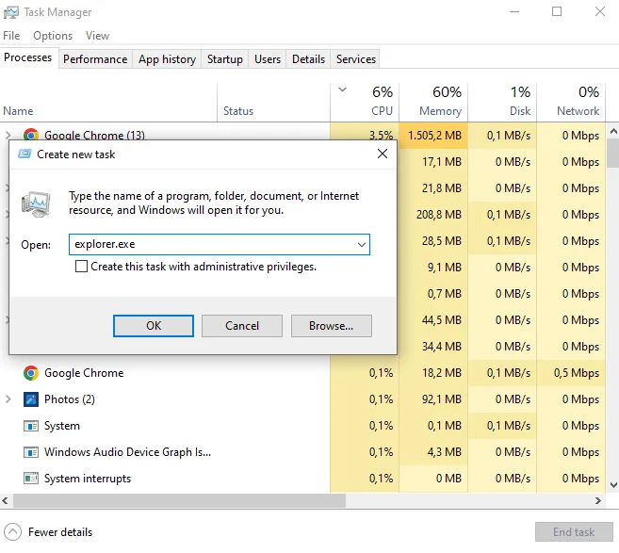619x553 pixels.
Task: Click the Run computer icon in dialog
Action: 36,204
